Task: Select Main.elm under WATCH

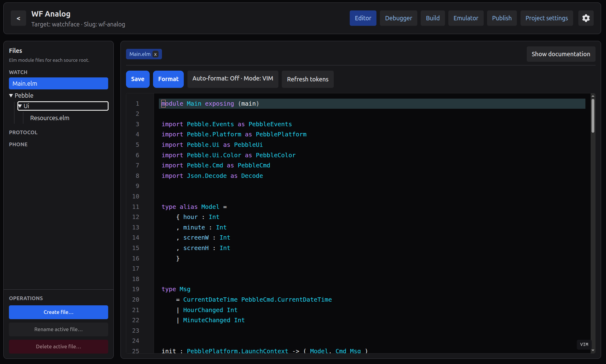Action: [58, 83]
